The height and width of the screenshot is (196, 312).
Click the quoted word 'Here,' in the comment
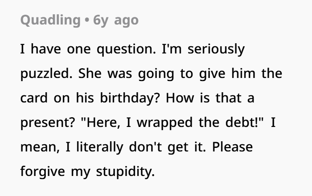tap(101, 122)
